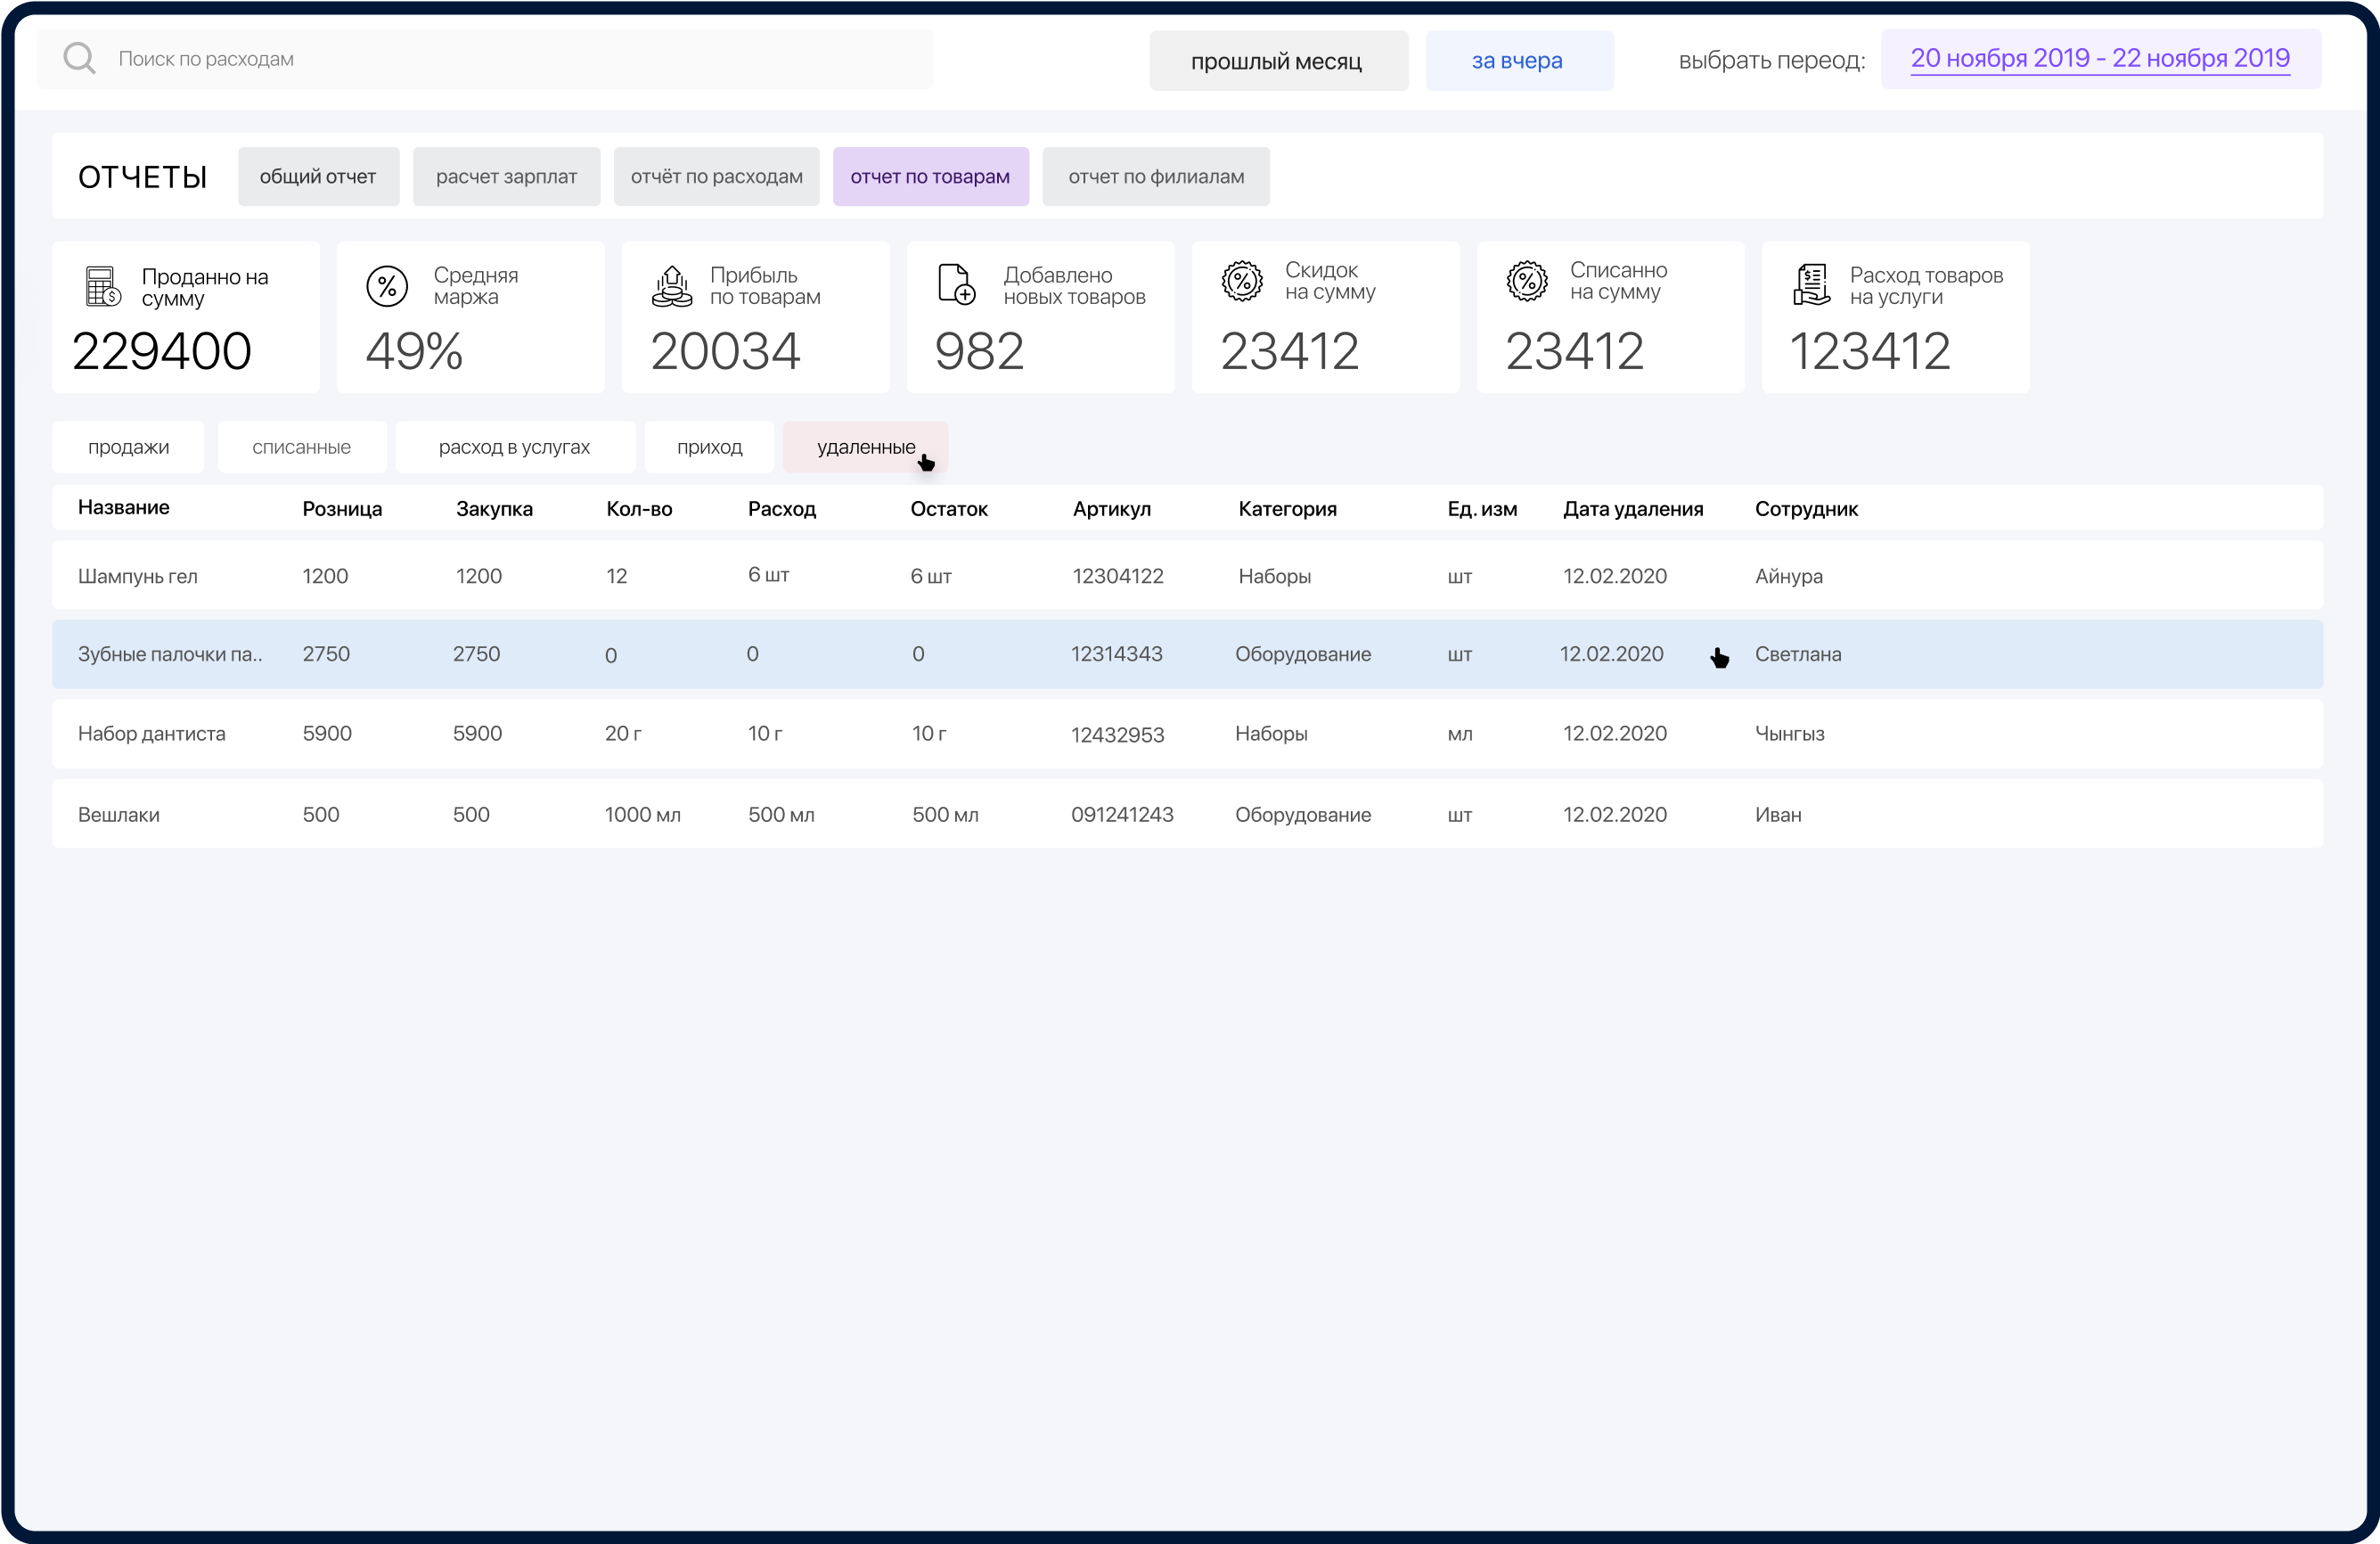Click the Артикул column header
Viewport: 2380px width, 1544px height.
1111,508
